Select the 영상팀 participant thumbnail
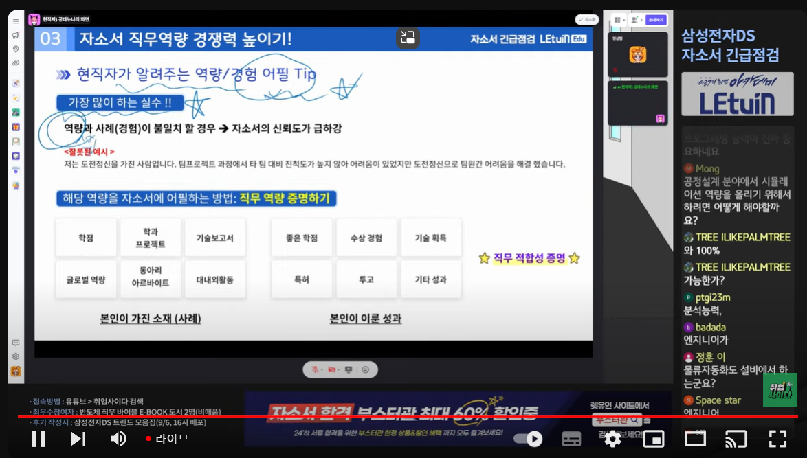This screenshot has height=458, width=807. coord(637,55)
